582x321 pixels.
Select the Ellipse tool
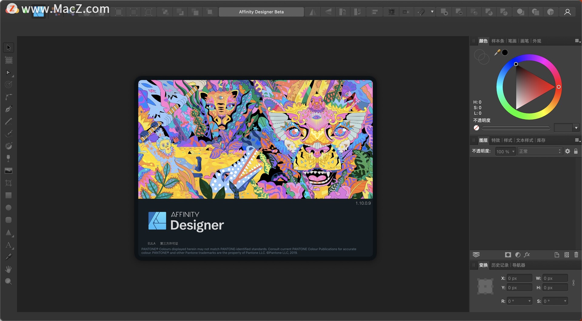coord(8,208)
